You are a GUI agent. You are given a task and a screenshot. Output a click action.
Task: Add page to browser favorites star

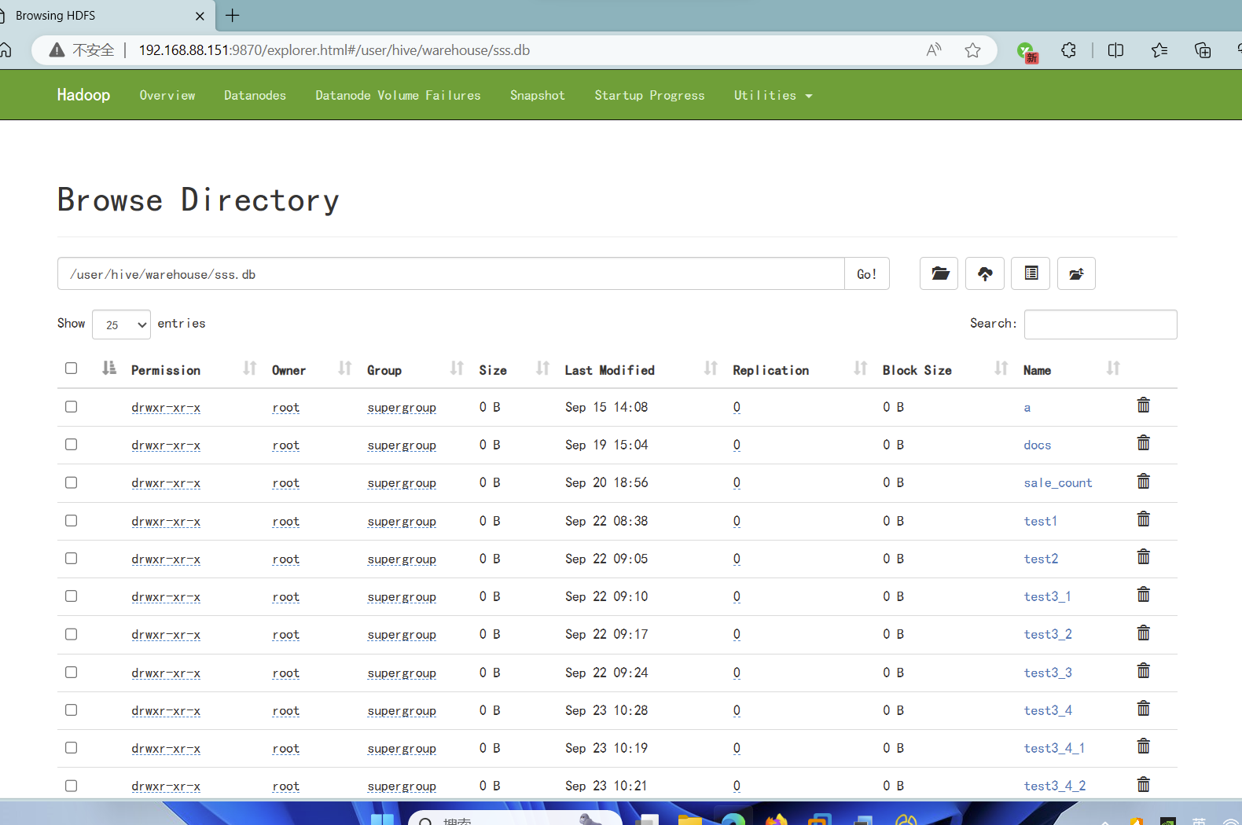click(972, 50)
